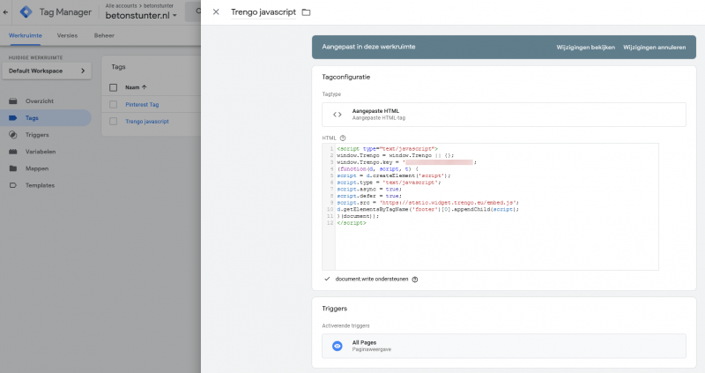The image size is (705, 373).
Task: Open the Trengo javascript link in the list
Action: coord(147,122)
